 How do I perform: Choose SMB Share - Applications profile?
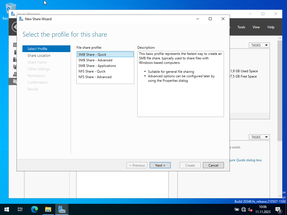point(97,66)
